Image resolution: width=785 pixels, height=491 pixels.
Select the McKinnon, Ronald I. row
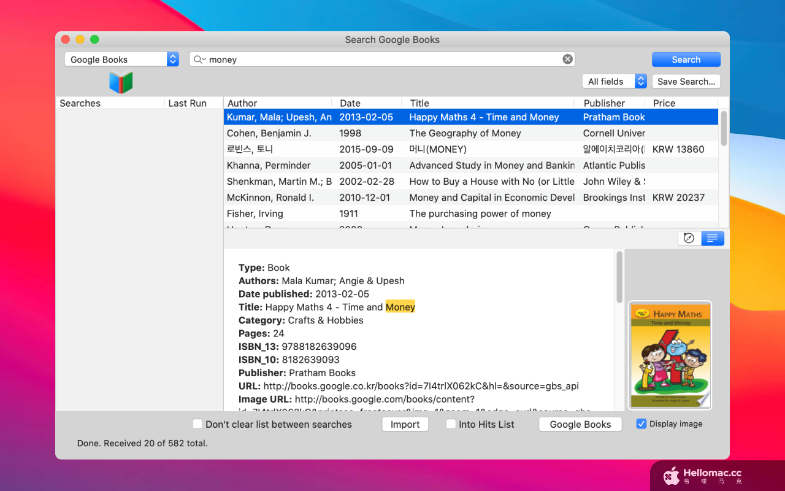[x=471, y=197]
